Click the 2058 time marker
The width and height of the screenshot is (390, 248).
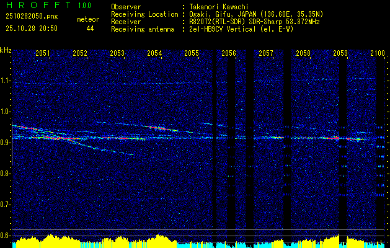[303, 53]
